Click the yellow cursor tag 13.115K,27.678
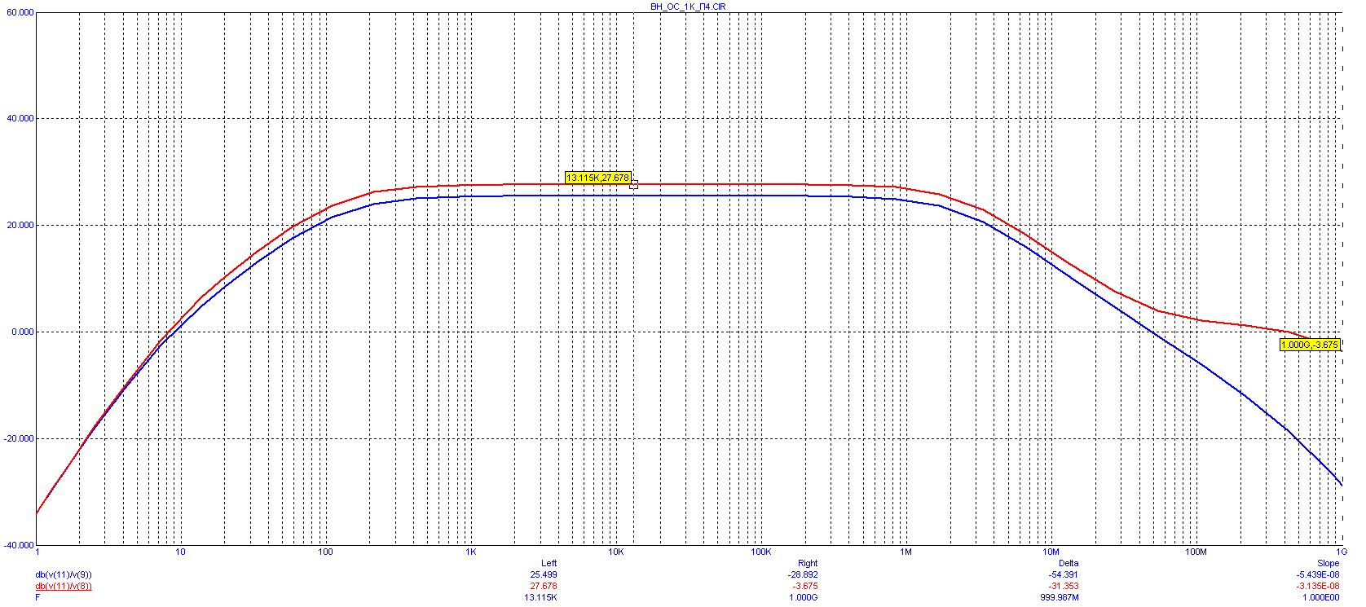 click(x=597, y=178)
